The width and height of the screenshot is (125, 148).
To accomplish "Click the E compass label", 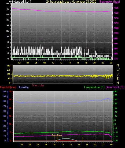I will tap(117, 79).
